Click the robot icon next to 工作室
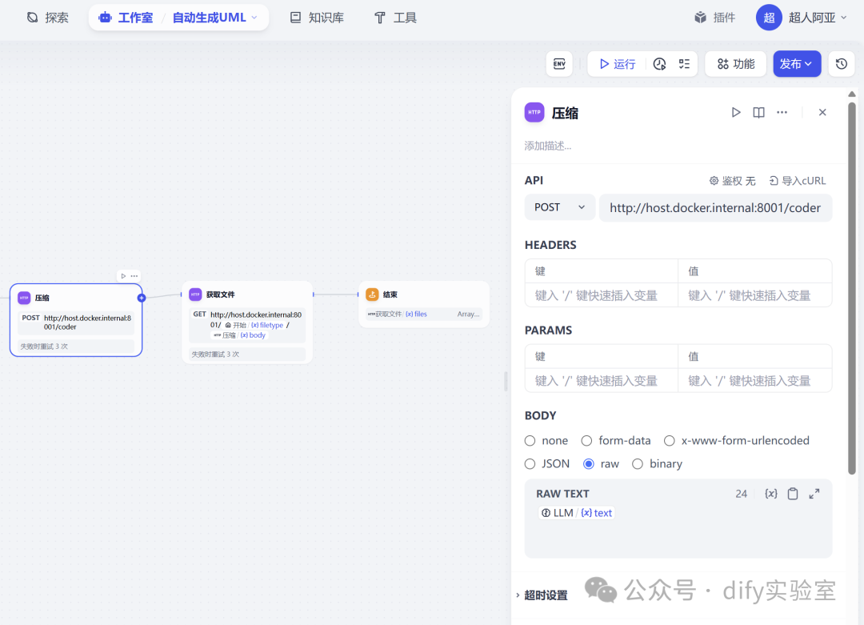 (105, 18)
